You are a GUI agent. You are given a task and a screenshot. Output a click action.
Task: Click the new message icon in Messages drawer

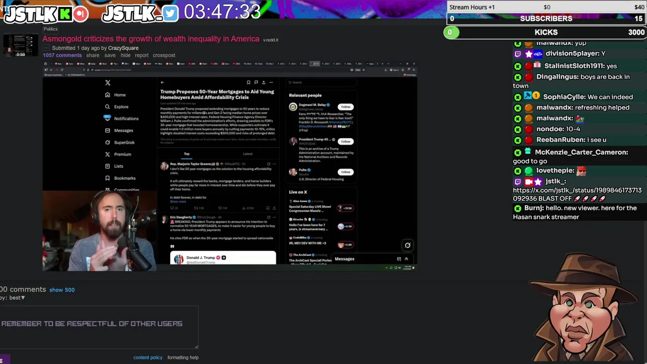399,259
